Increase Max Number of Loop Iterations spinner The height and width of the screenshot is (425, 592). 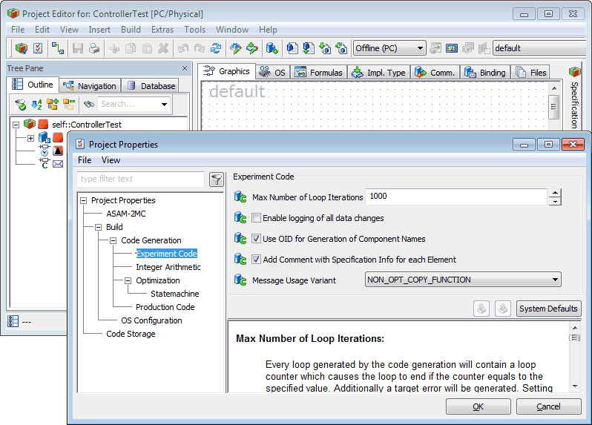click(x=555, y=193)
